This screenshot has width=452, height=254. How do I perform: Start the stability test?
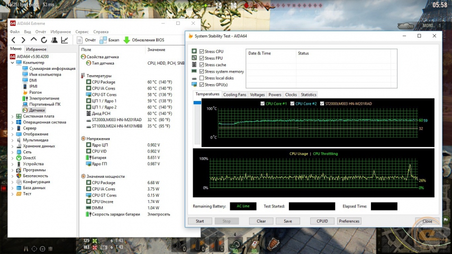click(200, 221)
